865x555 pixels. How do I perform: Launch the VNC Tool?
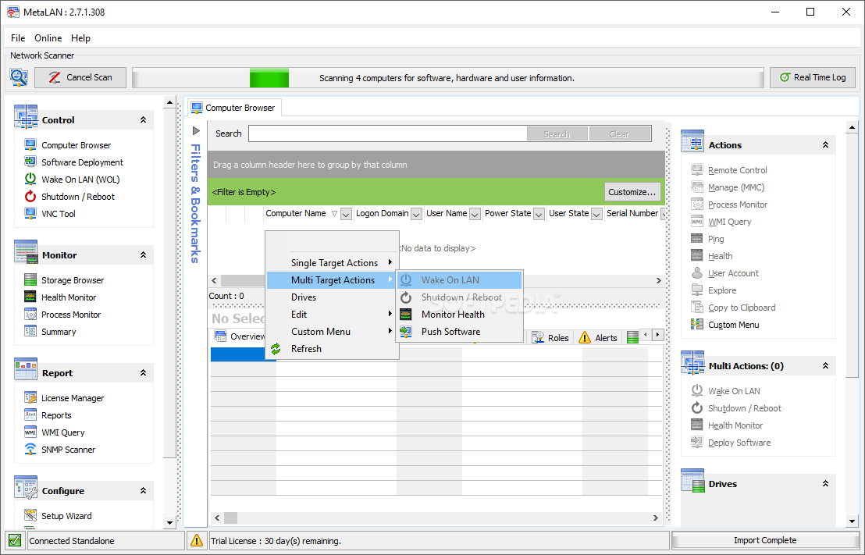pyautogui.click(x=59, y=214)
